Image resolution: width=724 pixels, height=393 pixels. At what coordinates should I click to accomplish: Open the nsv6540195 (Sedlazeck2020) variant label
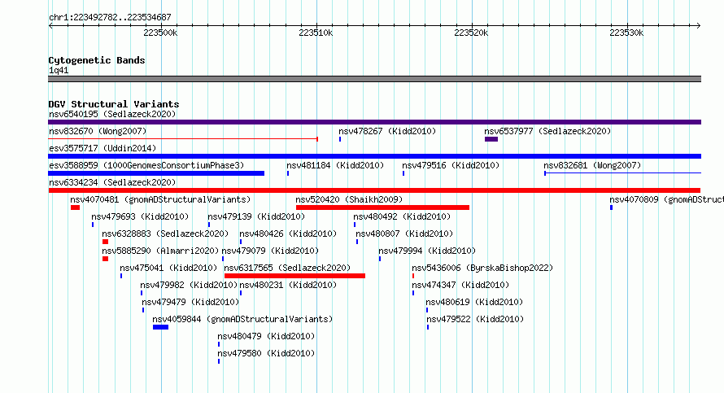112,114
